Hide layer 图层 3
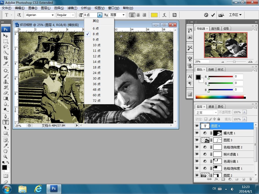Screen dimensions: 259x194 (x=197, y=140)
